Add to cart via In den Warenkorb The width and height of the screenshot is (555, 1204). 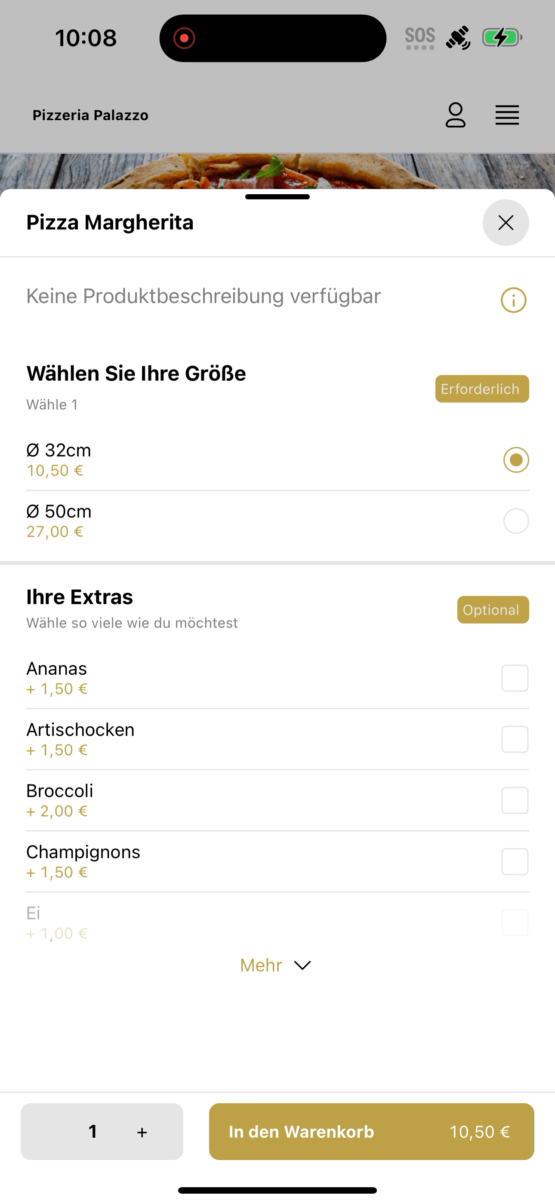pos(371,1132)
